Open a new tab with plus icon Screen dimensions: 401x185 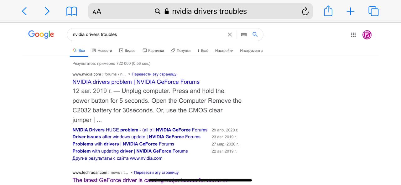click(x=350, y=12)
